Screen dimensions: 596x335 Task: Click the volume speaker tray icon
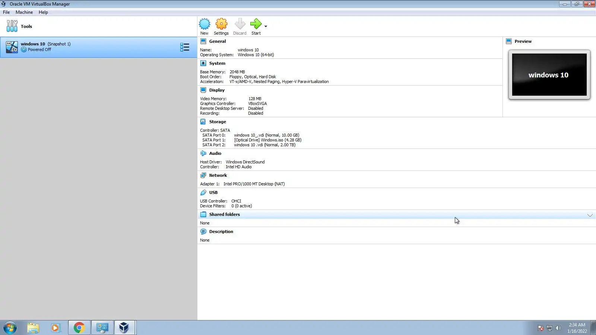tap(558, 328)
